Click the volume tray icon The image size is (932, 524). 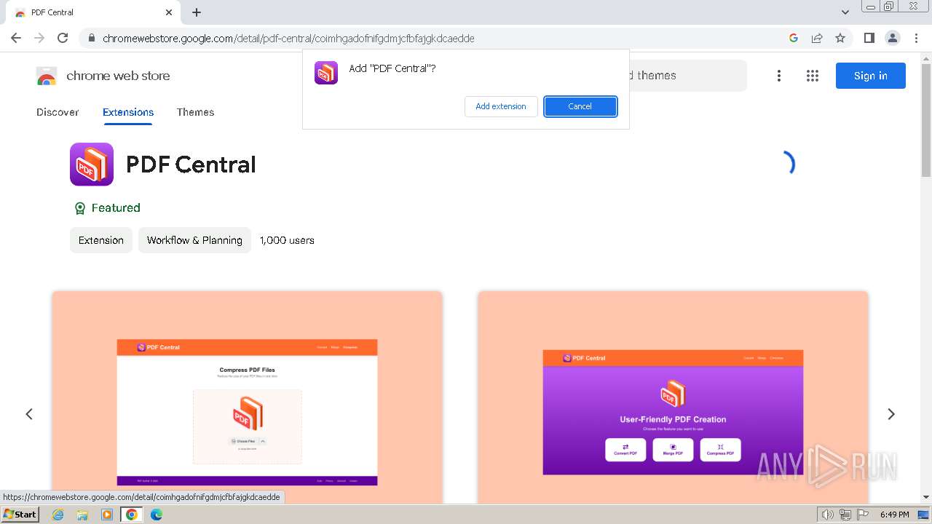point(828,515)
